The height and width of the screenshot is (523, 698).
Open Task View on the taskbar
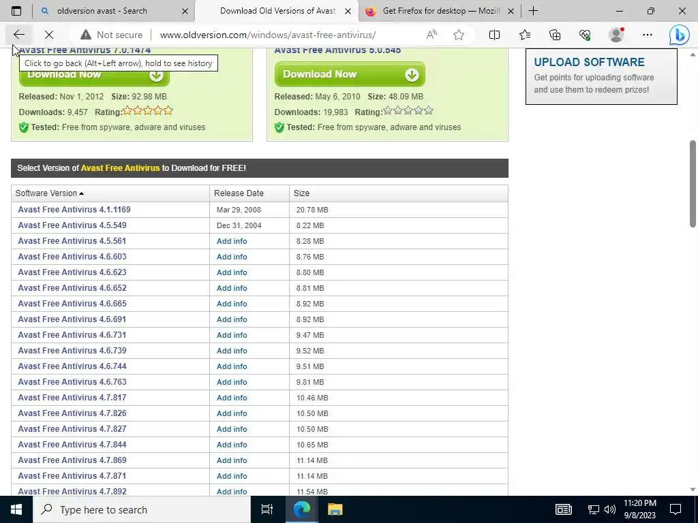click(267, 509)
